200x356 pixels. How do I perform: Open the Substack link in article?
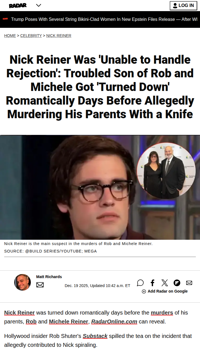click(95, 336)
